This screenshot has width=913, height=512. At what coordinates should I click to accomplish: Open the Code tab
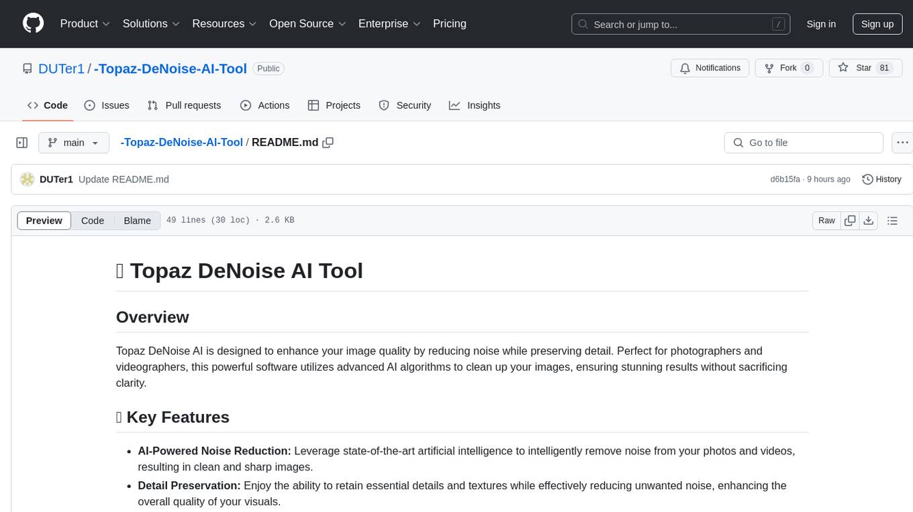coord(47,105)
